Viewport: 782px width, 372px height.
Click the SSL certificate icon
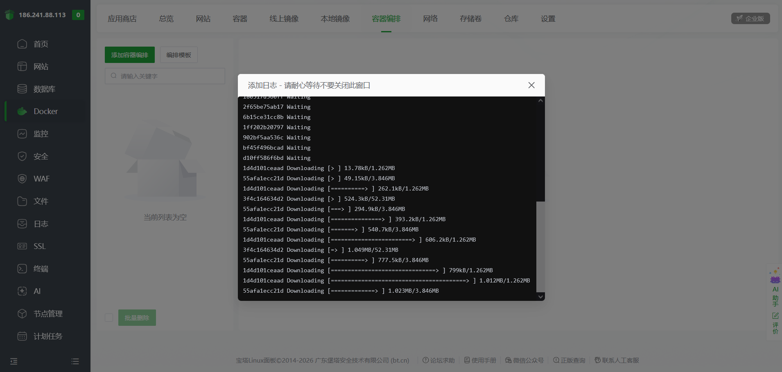click(x=22, y=246)
